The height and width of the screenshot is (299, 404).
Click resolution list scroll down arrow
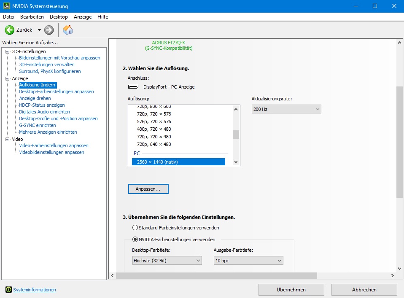236,162
